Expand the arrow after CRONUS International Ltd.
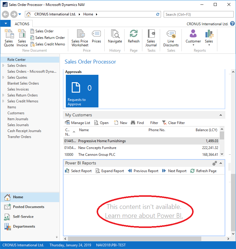The width and height of the screenshot is (236, 249). pyautogui.click(x=79, y=14)
